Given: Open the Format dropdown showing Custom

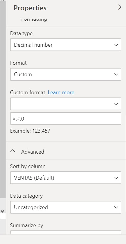Looking at the screenshot, I should [x=65, y=74].
